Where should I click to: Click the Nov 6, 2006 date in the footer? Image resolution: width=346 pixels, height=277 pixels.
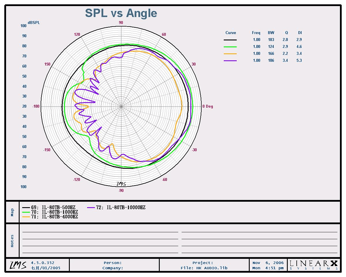click(x=268, y=263)
